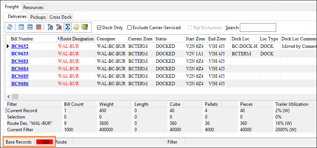The width and height of the screenshot is (317, 148).
Task: Open bill number BC9632 link
Action: 20,46
